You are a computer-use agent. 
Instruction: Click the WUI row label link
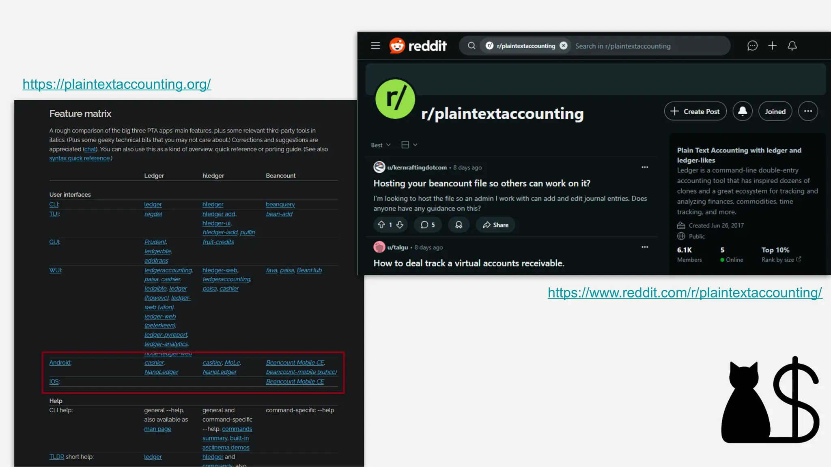56,270
